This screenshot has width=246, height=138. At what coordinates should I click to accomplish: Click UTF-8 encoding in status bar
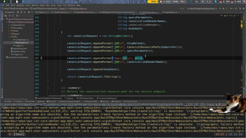202,104
